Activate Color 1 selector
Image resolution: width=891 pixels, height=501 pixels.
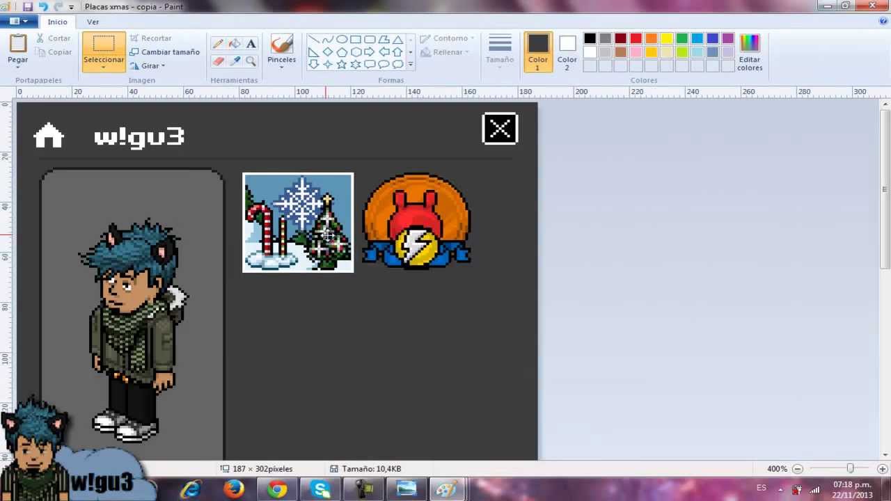point(537,52)
